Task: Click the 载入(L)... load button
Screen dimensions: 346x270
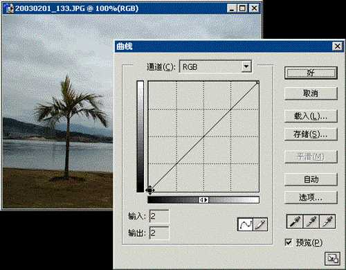Action: coord(311,116)
